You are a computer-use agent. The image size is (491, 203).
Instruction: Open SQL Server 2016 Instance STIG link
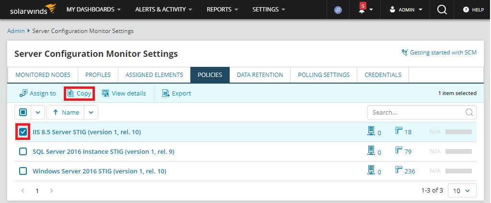point(104,151)
